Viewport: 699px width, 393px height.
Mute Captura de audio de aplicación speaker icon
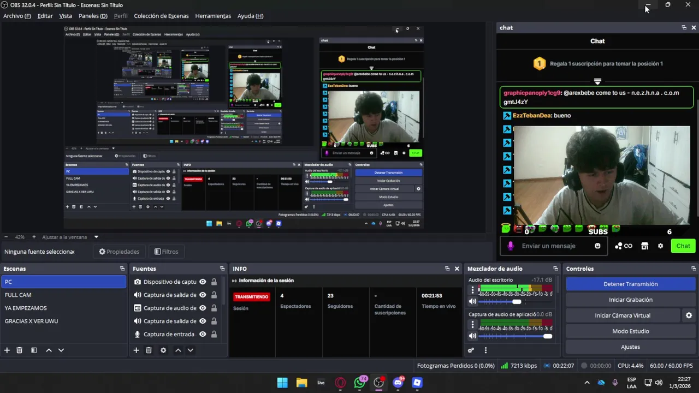point(473,336)
